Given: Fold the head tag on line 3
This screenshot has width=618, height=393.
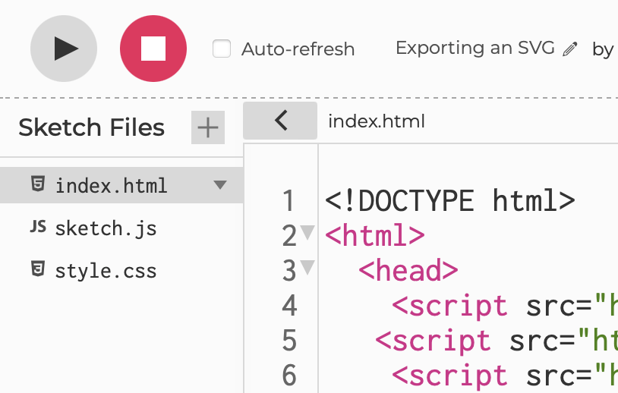Looking at the screenshot, I should click(x=307, y=267).
